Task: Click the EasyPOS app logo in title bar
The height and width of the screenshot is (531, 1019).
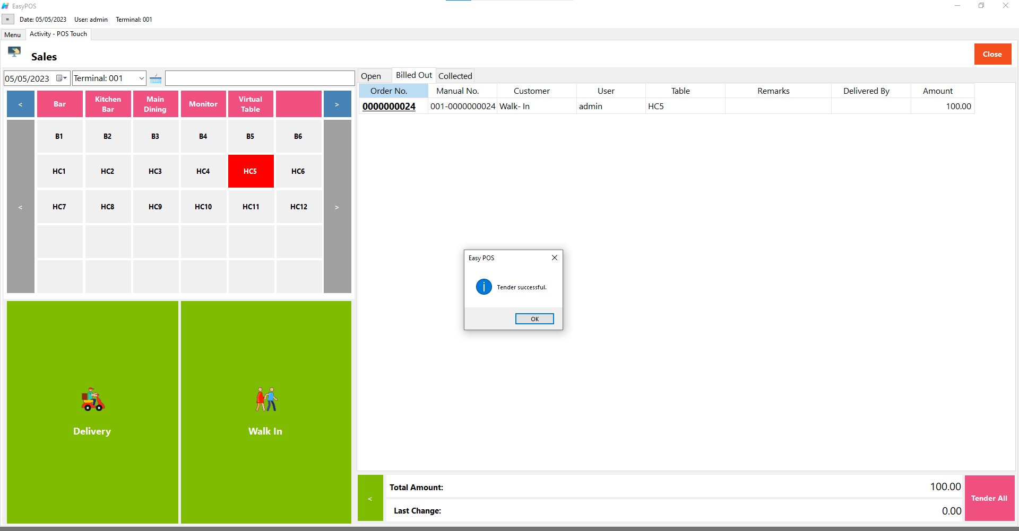Action: [x=5, y=6]
